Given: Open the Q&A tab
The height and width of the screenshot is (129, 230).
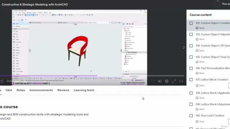Looking at the screenshot, I should (9, 90).
